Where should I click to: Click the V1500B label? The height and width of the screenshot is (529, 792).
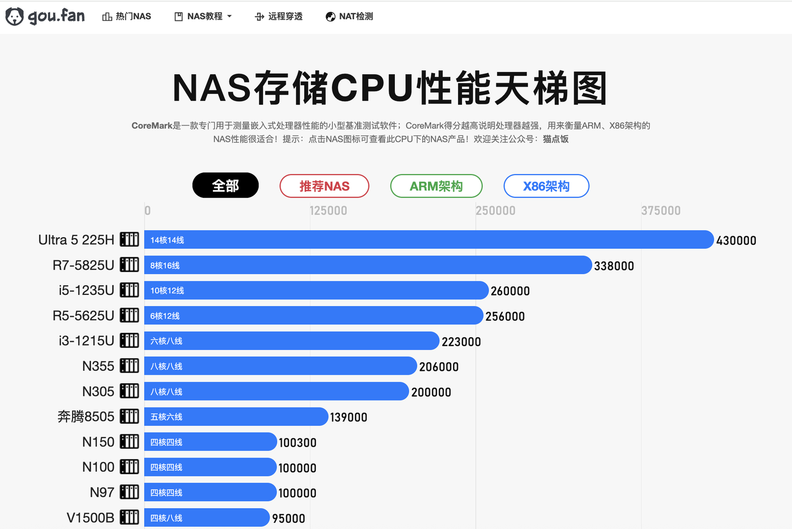tap(91, 517)
